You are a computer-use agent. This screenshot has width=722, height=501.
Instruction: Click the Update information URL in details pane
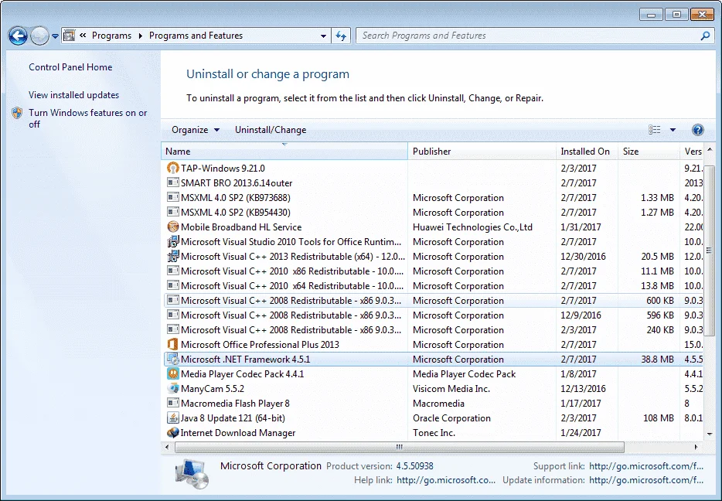[646, 480]
